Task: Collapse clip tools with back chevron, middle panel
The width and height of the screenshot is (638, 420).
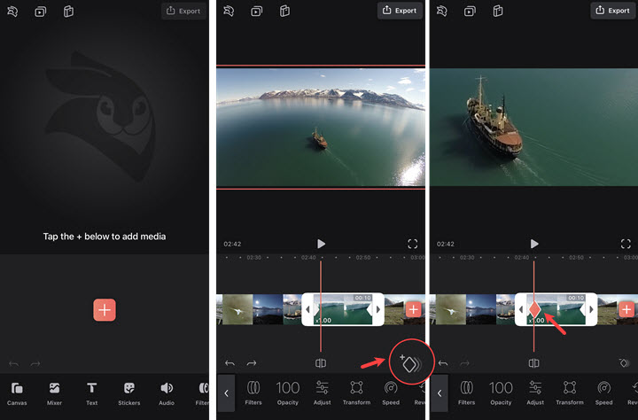Action: 226,393
